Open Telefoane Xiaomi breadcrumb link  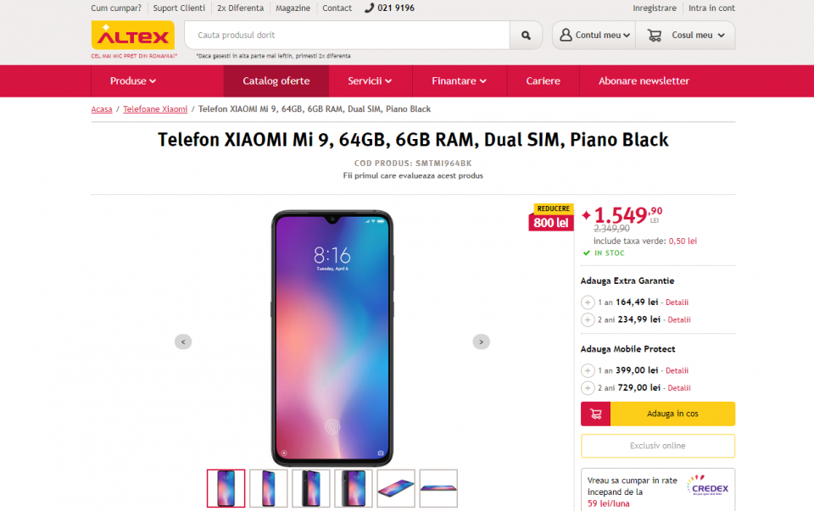(155, 109)
